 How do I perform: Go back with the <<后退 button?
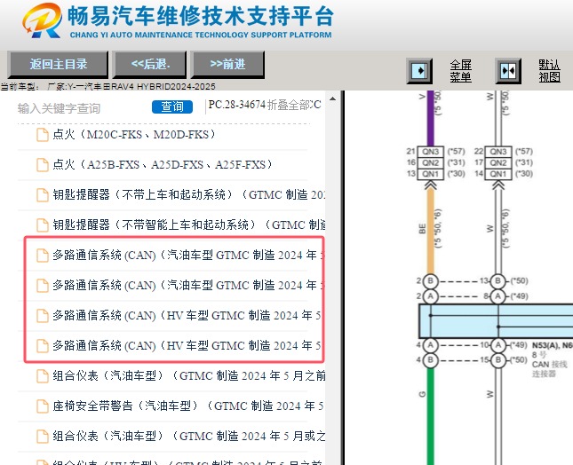[150, 64]
